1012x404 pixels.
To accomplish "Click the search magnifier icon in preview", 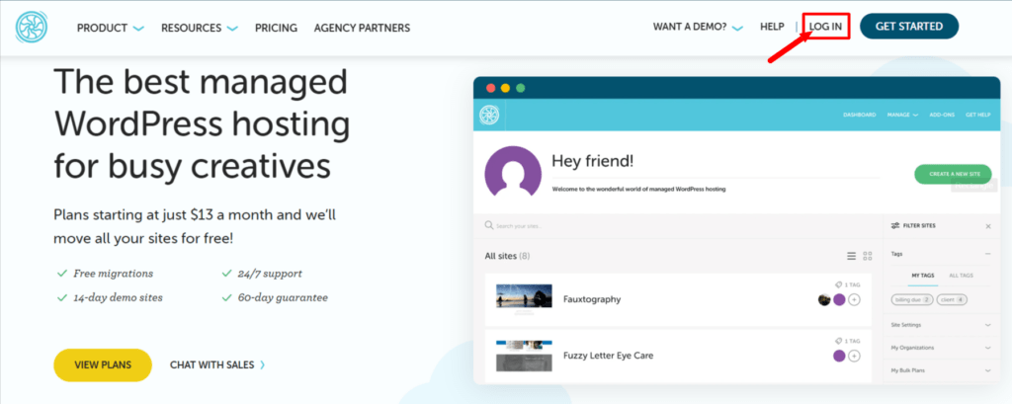I will (x=489, y=226).
